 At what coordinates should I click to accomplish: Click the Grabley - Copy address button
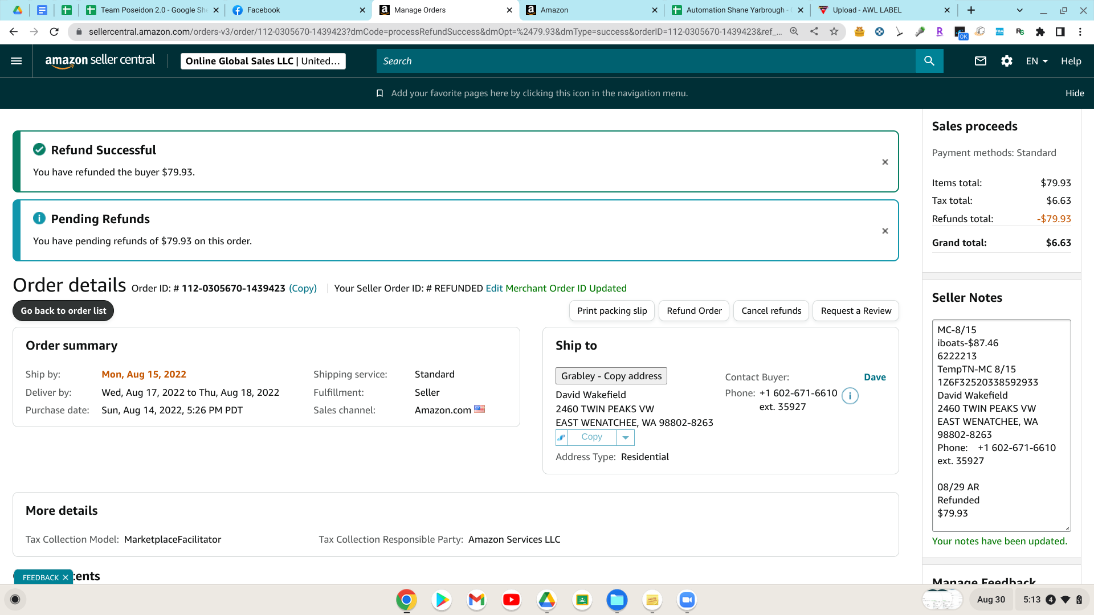coord(611,376)
